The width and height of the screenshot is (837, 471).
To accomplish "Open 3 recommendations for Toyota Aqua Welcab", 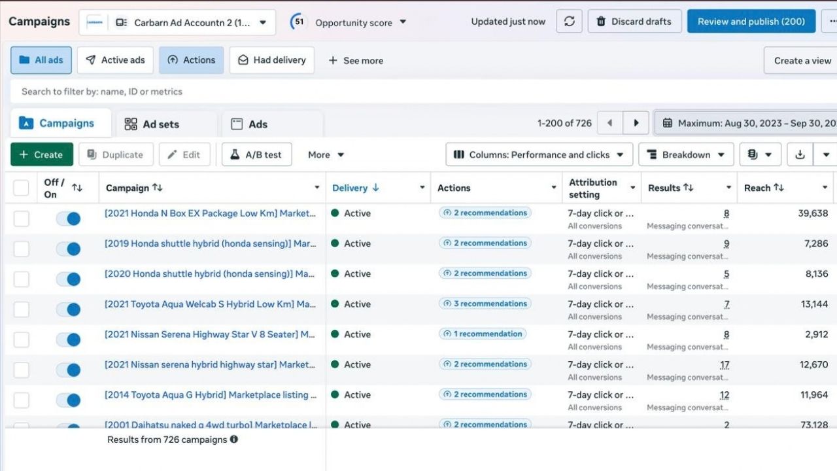I will (485, 304).
